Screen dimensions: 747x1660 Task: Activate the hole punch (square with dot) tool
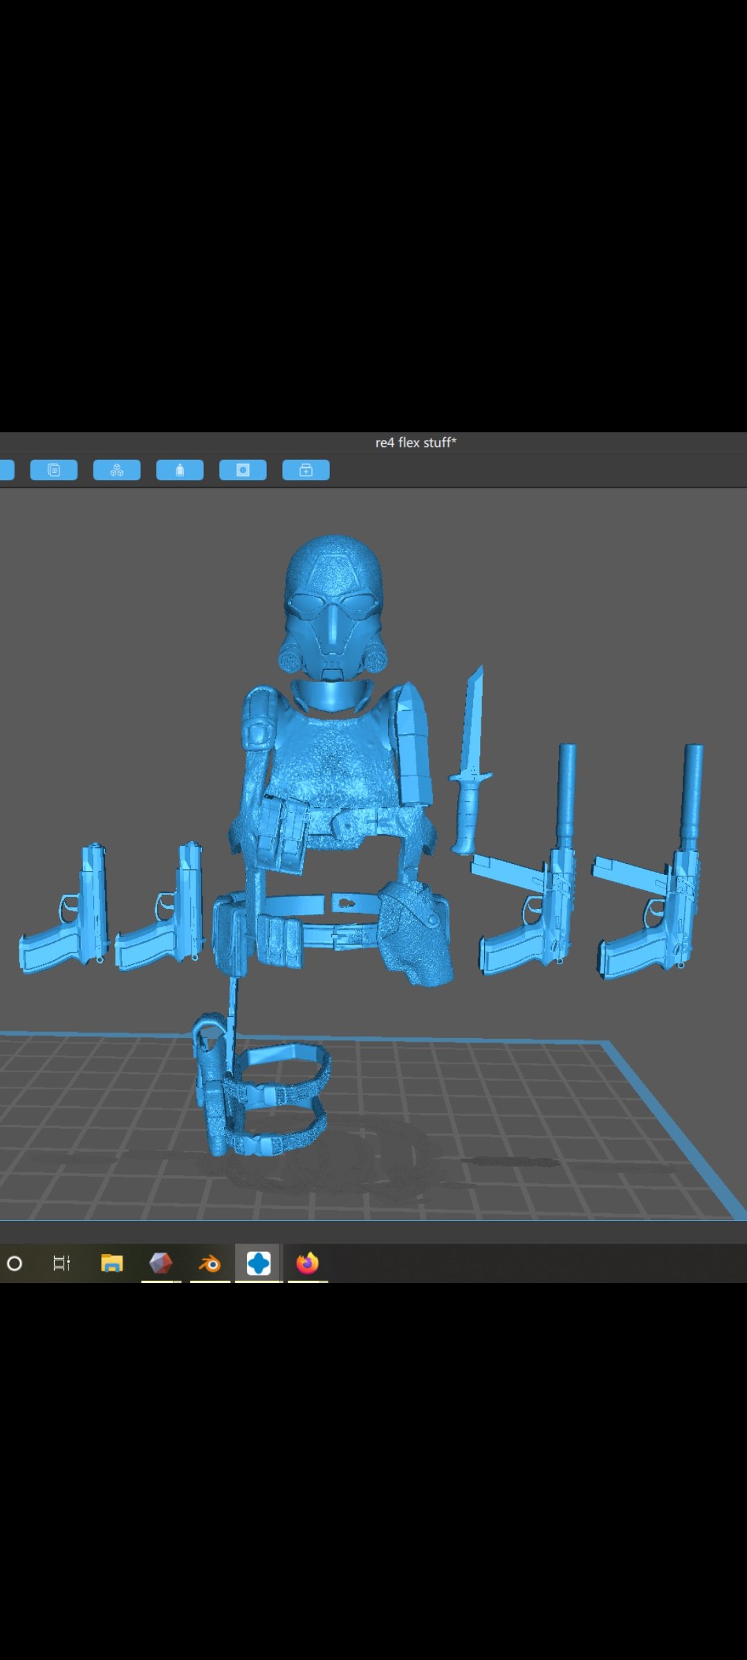[243, 470]
